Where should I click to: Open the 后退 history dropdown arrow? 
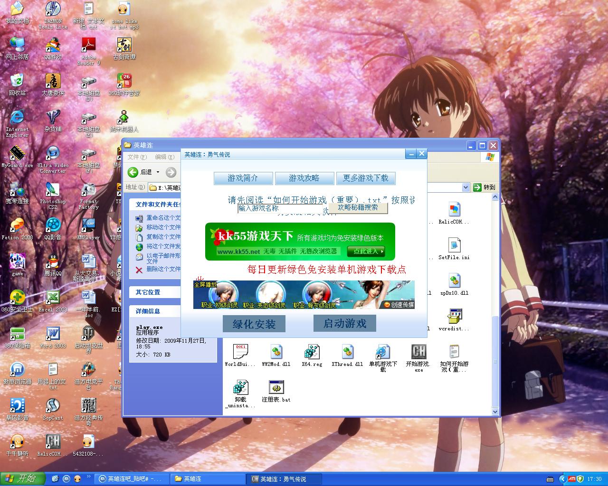pos(157,172)
